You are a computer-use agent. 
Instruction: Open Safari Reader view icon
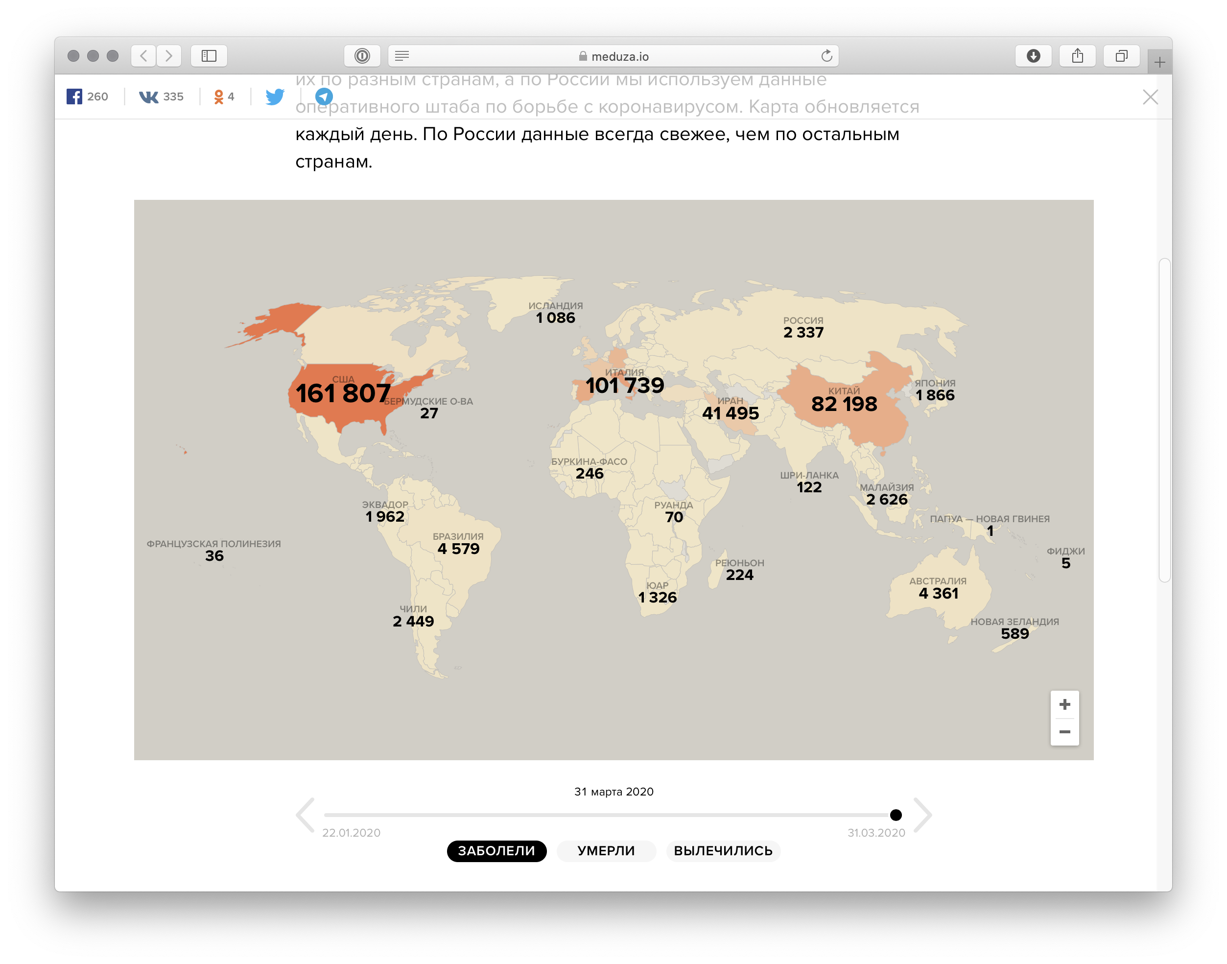pyautogui.click(x=401, y=56)
